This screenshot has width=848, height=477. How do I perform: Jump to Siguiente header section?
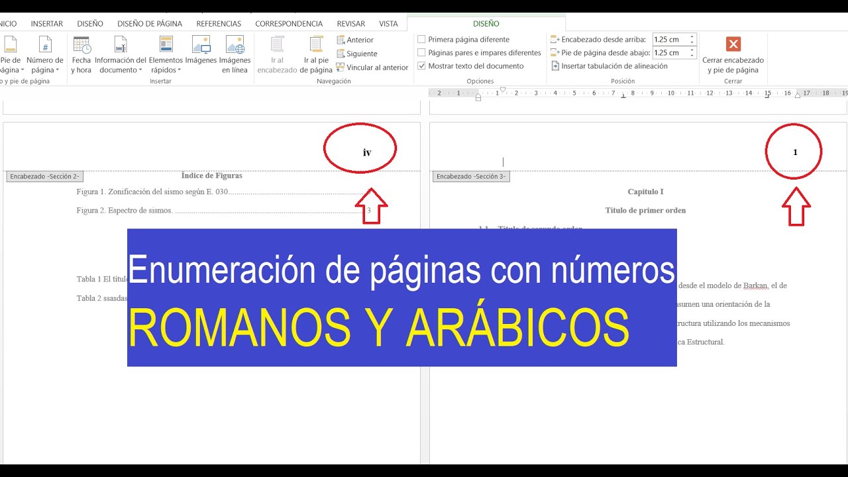[x=357, y=54]
